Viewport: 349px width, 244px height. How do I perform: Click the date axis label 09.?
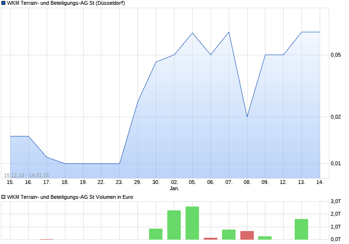(x=265, y=182)
